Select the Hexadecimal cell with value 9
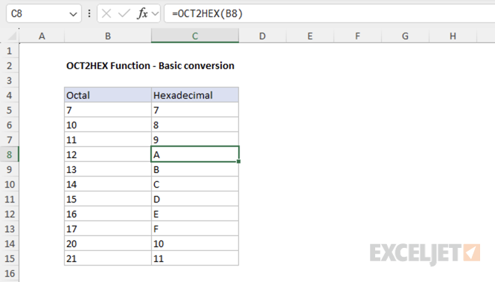 (x=195, y=140)
